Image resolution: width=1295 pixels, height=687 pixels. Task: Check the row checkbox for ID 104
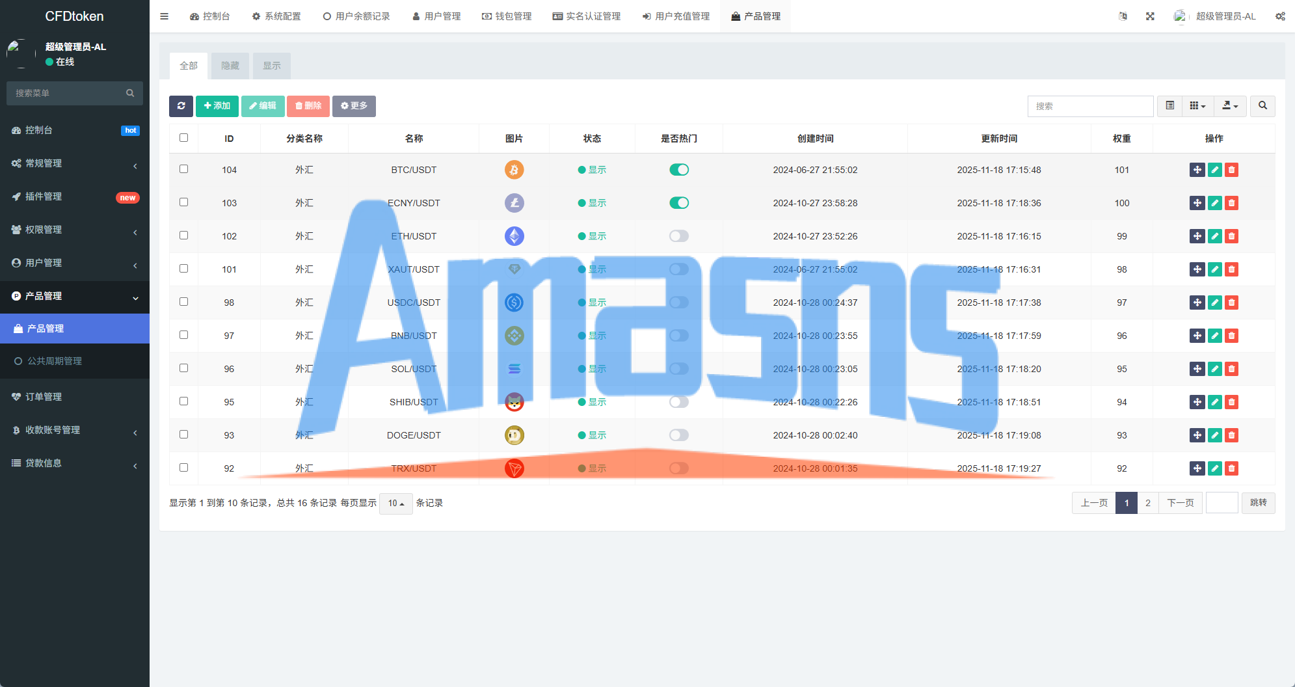click(183, 169)
